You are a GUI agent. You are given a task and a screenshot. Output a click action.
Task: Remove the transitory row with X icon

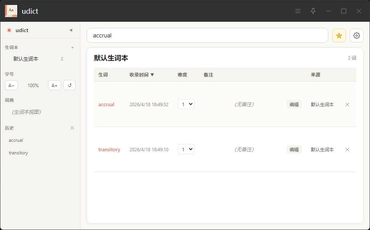[x=347, y=149]
